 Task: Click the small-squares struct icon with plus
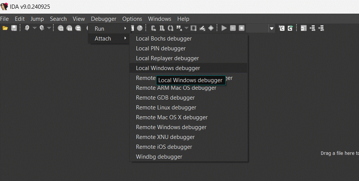click(x=179, y=28)
